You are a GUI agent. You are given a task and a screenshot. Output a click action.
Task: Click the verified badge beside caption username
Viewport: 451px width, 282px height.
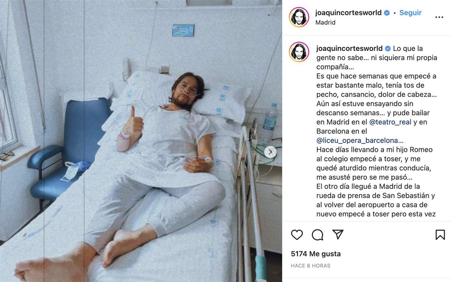(x=387, y=48)
